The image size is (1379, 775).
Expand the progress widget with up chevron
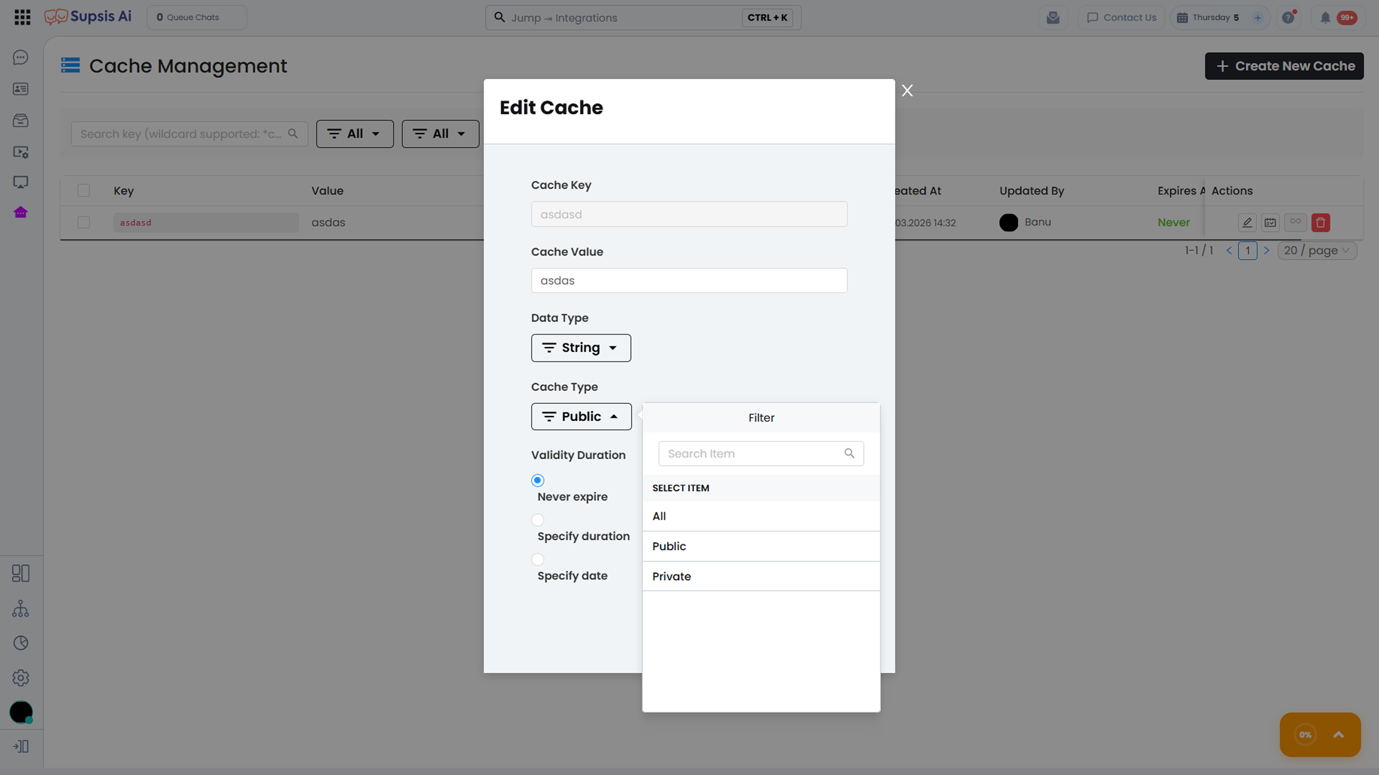point(1338,735)
